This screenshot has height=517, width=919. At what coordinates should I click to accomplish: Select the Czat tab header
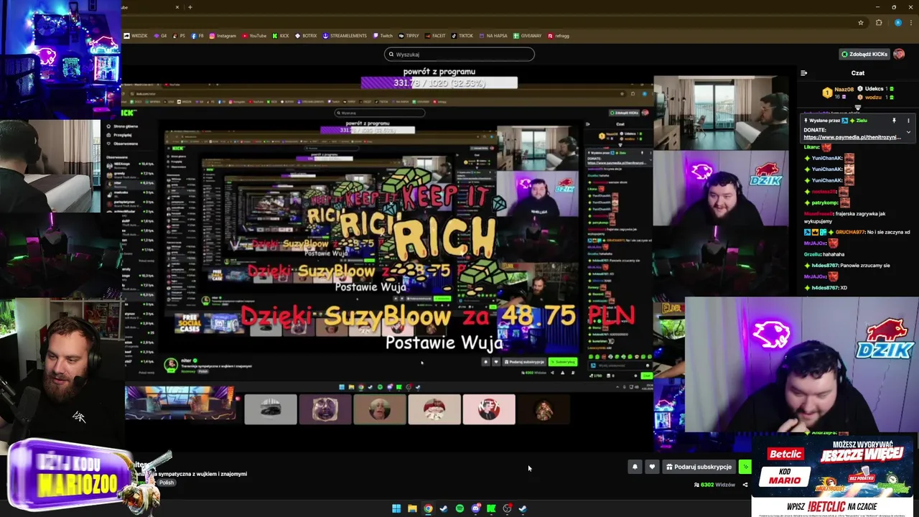point(858,73)
